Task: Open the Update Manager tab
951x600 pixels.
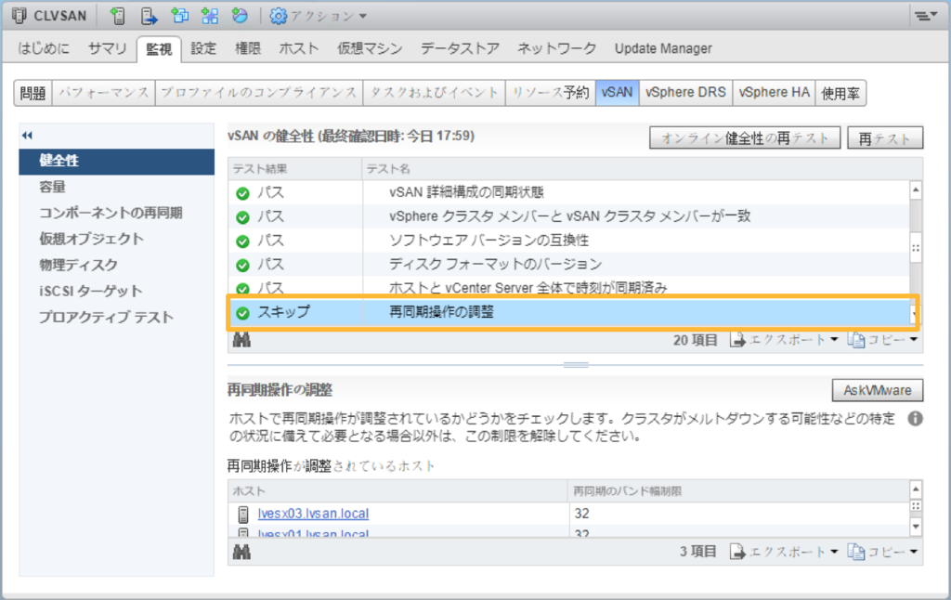Action: click(x=663, y=48)
